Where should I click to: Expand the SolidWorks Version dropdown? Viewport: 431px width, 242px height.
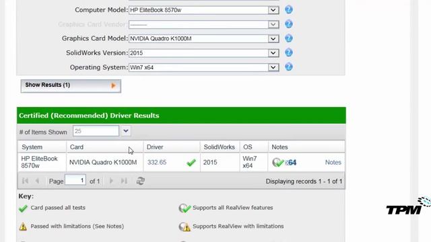pos(273,53)
